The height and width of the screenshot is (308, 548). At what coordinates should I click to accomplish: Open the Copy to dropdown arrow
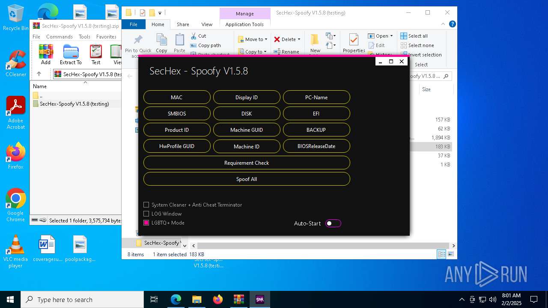(x=266, y=52)
